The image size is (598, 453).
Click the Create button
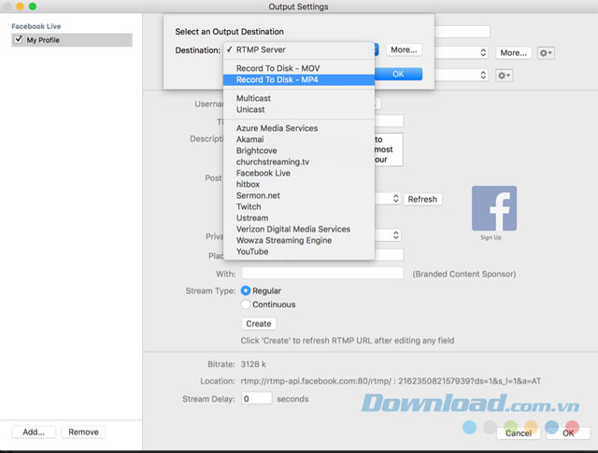point(259,324)
